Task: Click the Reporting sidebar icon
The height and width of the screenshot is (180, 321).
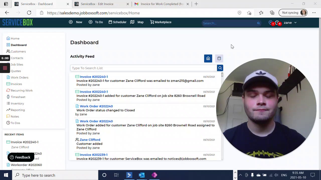Action: coord(8,110)
